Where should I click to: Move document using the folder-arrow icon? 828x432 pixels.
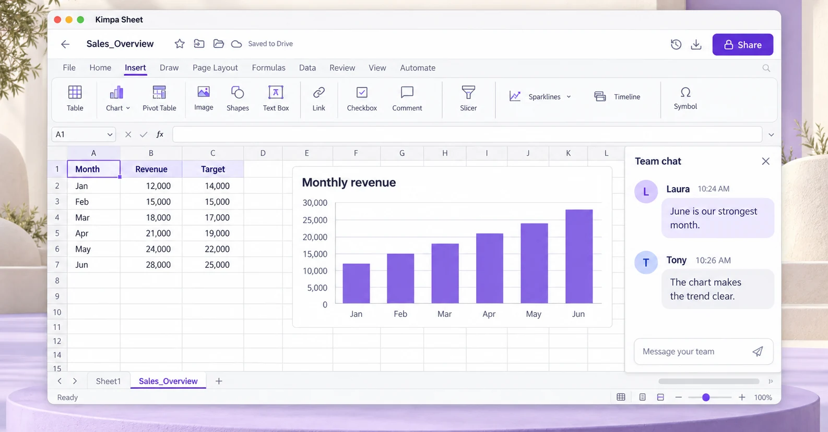pyautogui.click(x=199, y=44)
